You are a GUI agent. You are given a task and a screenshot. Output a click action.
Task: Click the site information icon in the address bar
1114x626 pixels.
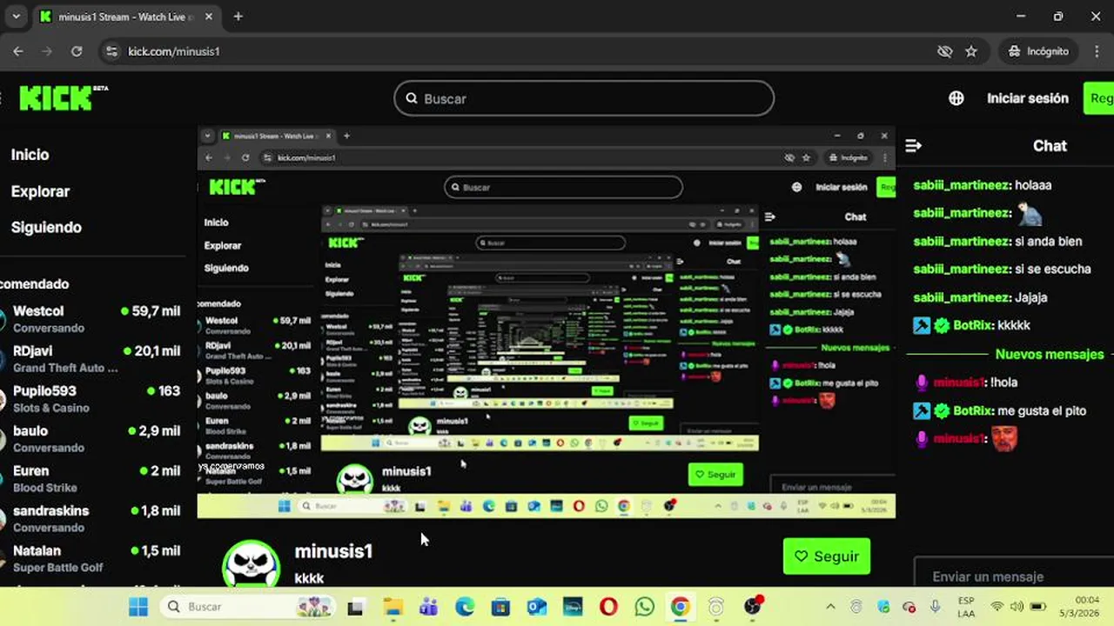111,51
